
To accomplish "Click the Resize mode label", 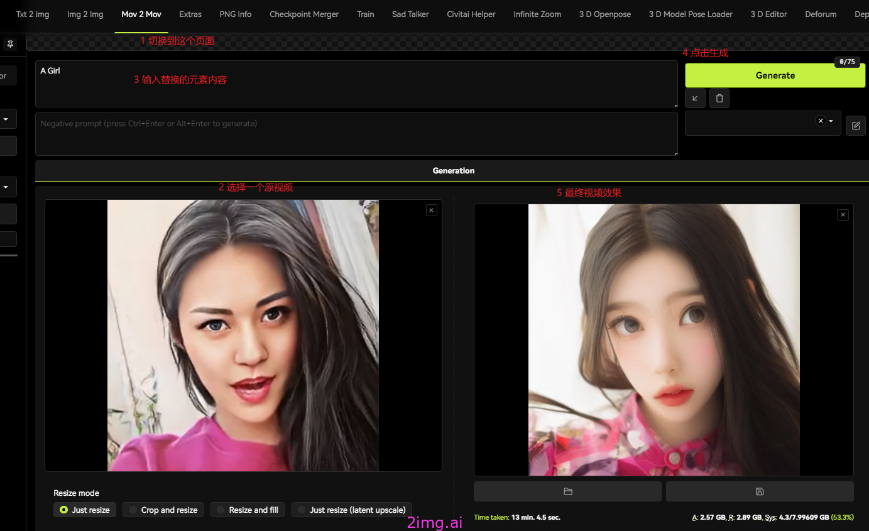I will [x=77, y=493].
